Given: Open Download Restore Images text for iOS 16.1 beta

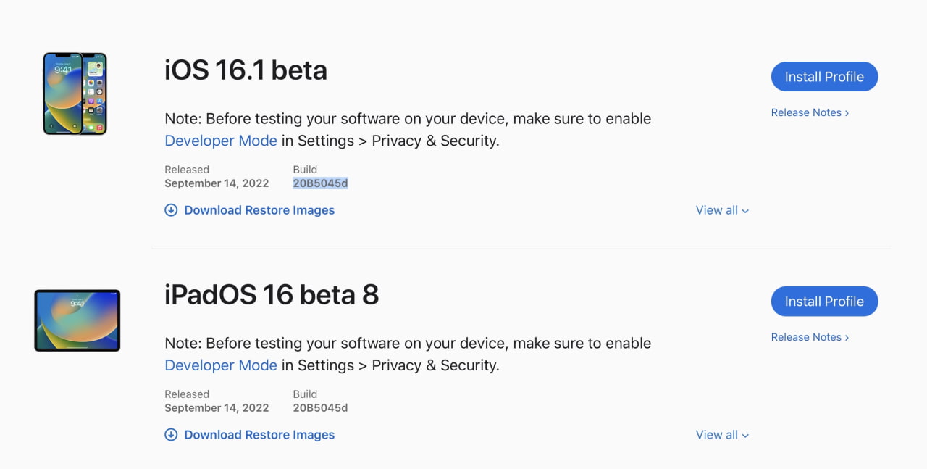Looking at the screenshot, I should pyautogui.click(x=259, y=210).
